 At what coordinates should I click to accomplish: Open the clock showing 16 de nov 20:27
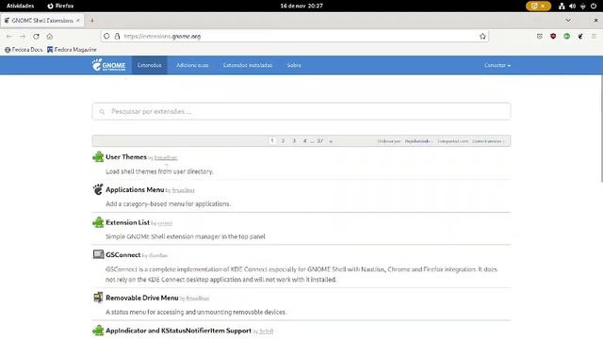coord(301,6)
